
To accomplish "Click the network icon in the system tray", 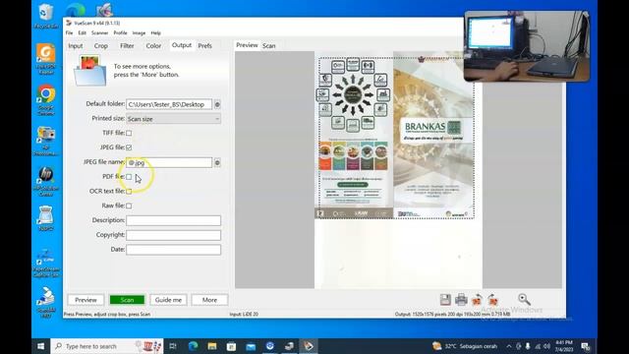I will (x=538, y=346).
